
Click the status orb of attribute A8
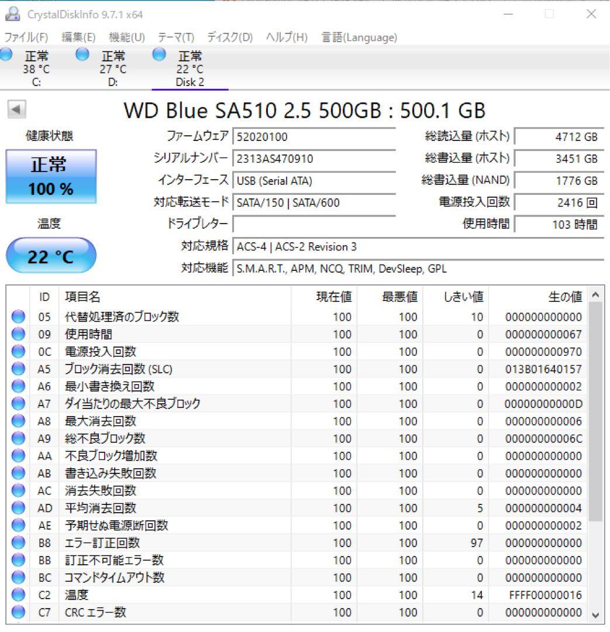click(18, 421)
